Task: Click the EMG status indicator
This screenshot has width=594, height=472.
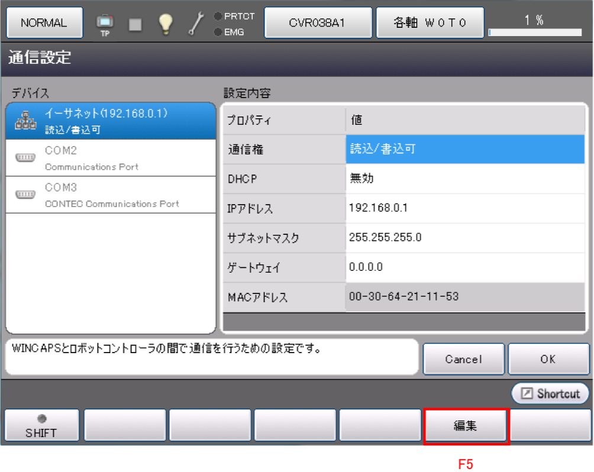Action: tap(230, 32)
